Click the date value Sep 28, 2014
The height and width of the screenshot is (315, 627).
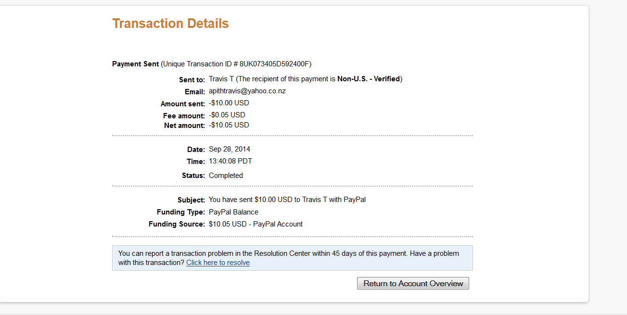coord(229,149)
